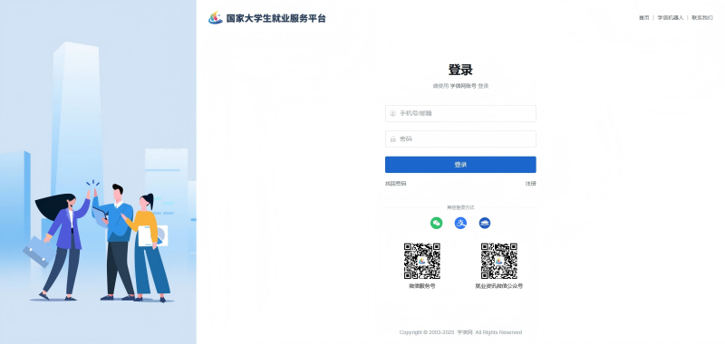
Task: Click the 微信服务号 caption text
Action: point(422,286)
